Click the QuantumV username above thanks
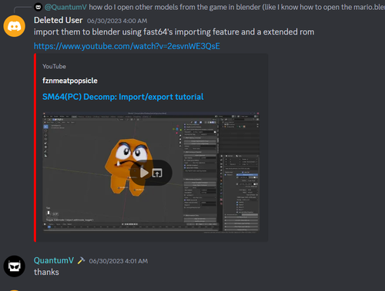 point(54,260)
